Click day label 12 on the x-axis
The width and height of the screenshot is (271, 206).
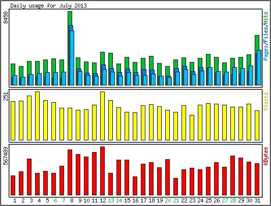(103, 200)
